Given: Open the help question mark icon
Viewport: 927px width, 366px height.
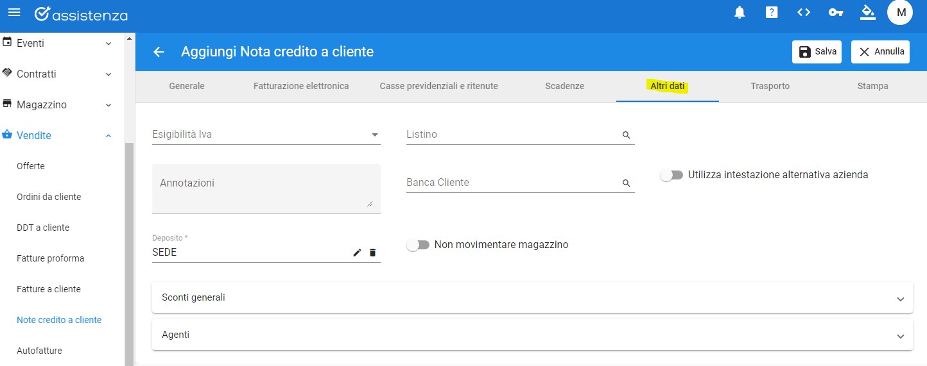Looking at the screenshot, I should point(772,12).
